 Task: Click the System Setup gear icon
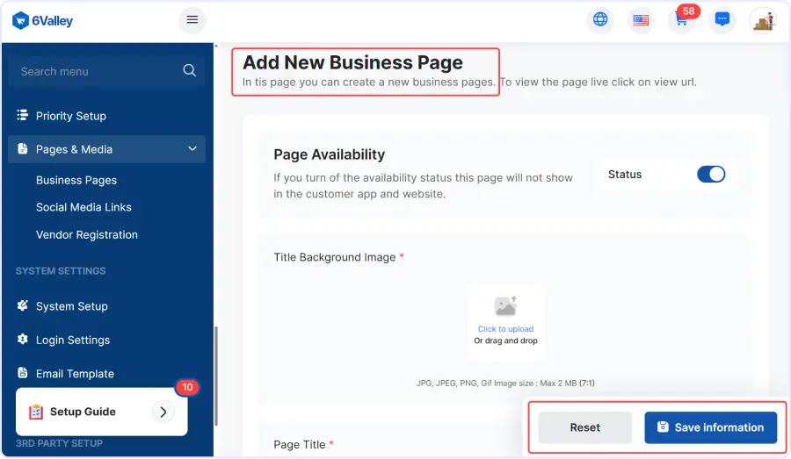point(22,305)
